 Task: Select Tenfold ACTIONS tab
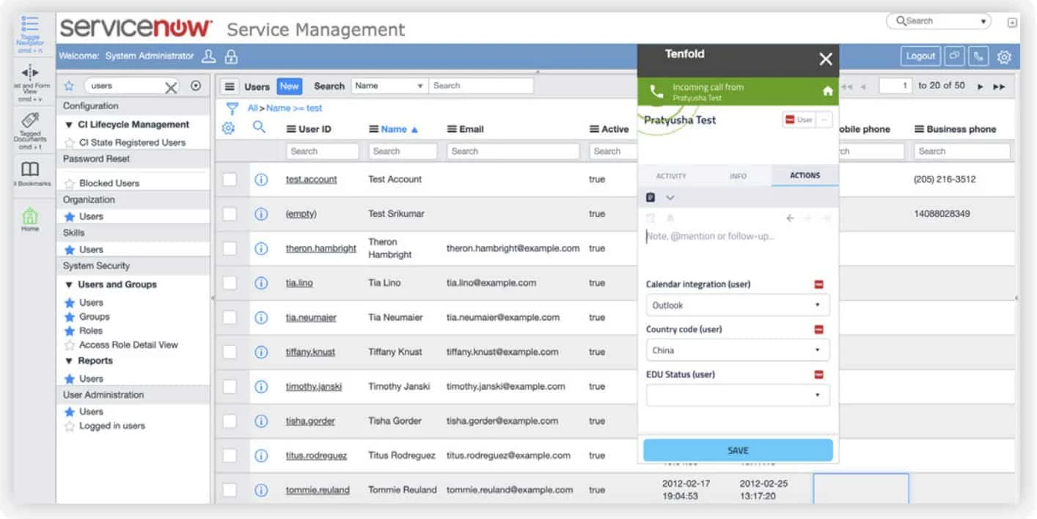click(x=805, y=176)
